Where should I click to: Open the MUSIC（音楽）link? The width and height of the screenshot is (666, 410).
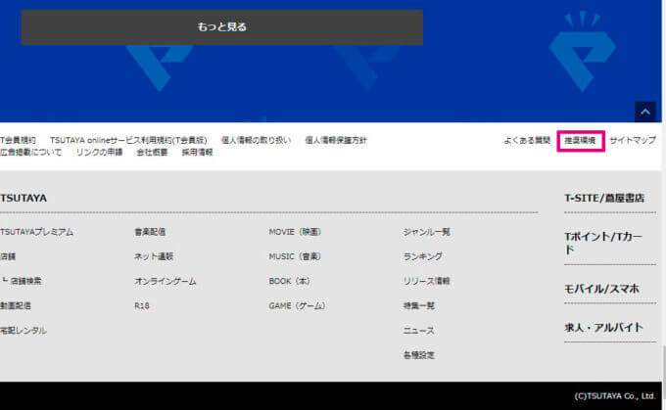coord(295,256)
